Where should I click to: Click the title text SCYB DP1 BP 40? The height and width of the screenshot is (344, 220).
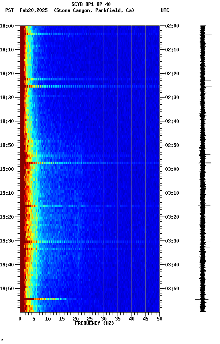[91, 4]
